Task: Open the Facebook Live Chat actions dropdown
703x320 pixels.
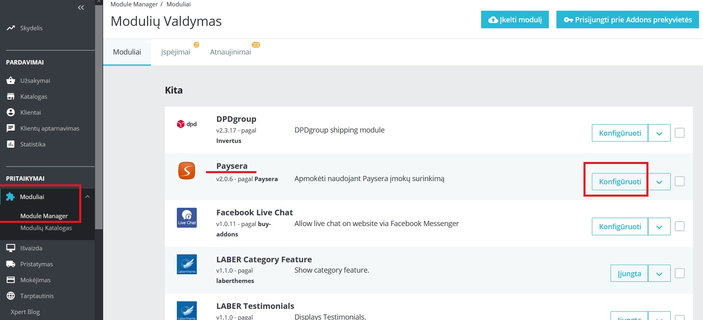Action: (x=659, y=226)
